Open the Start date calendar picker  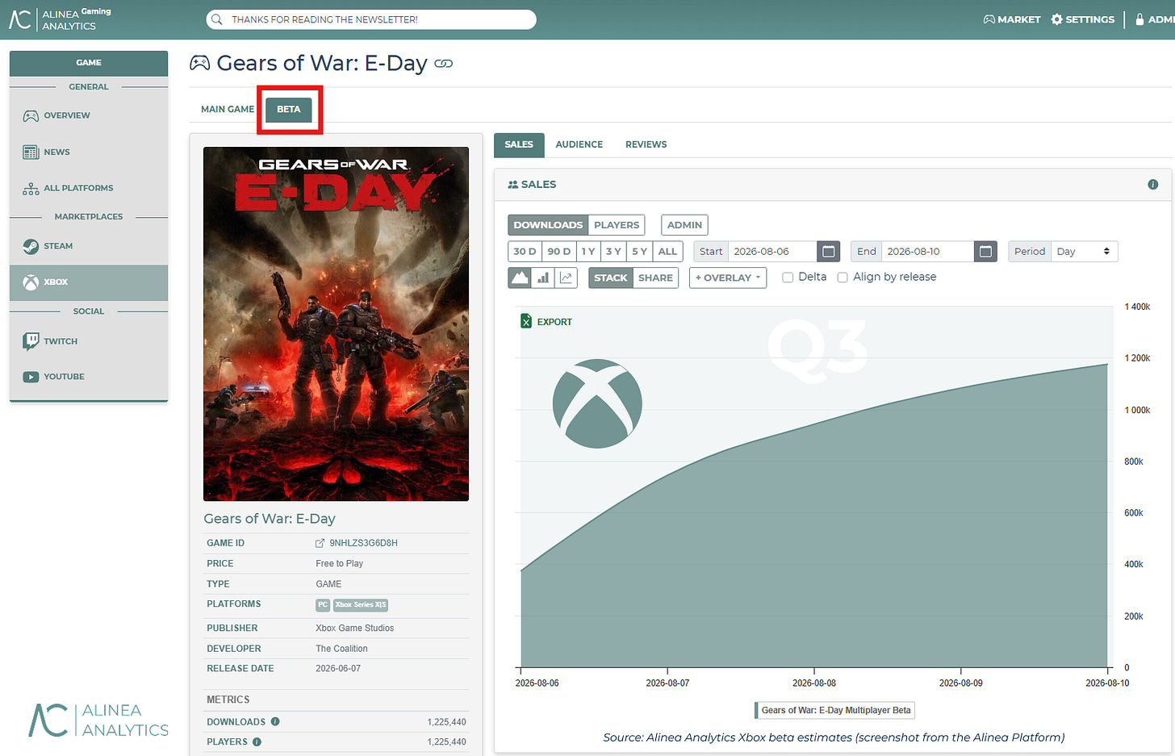[x=829, y=252]
